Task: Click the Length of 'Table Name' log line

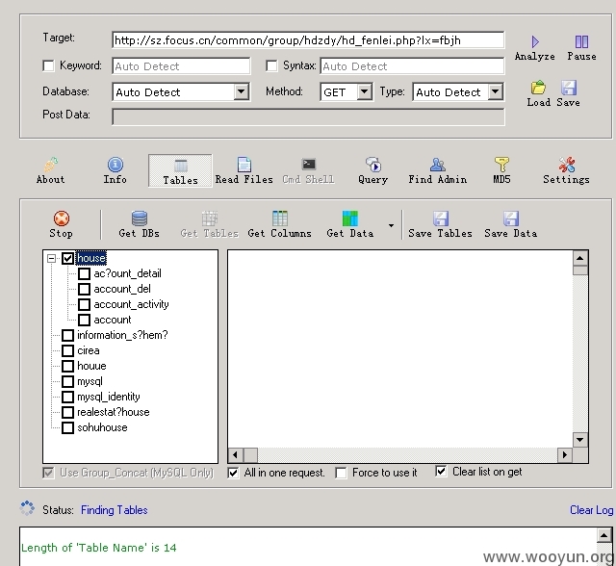Action: click(x=98, y=548)
